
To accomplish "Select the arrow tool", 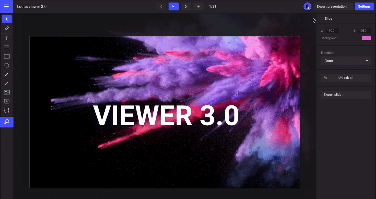I will point(7,74).
